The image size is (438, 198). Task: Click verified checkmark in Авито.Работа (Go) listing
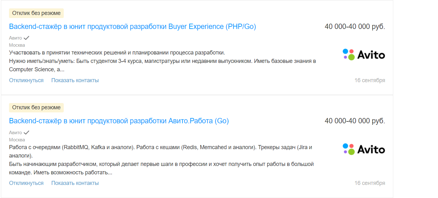tap(26, 133)
